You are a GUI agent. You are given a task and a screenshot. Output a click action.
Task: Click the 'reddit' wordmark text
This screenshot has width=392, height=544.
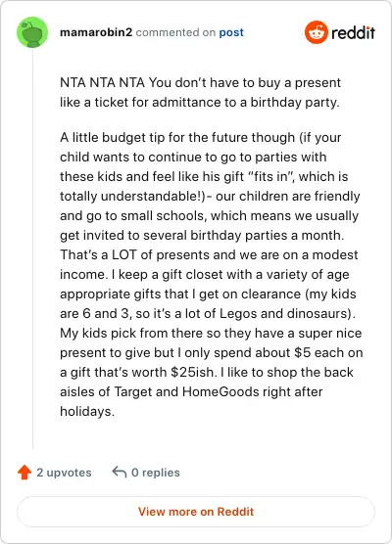(x=353, y=32)
